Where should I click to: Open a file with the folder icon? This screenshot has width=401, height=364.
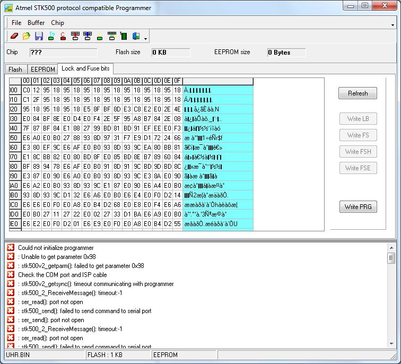pyautogui.click(x=27, y=36)
